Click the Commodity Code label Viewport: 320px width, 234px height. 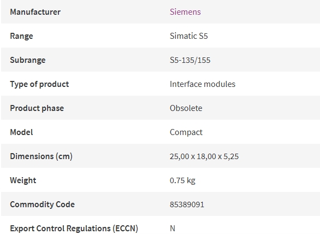pos(43,204)
